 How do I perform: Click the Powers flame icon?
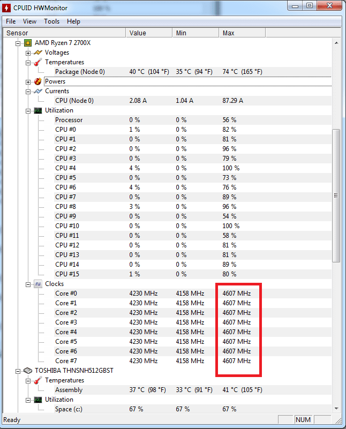pyautogui.click(x=37, y=81)
